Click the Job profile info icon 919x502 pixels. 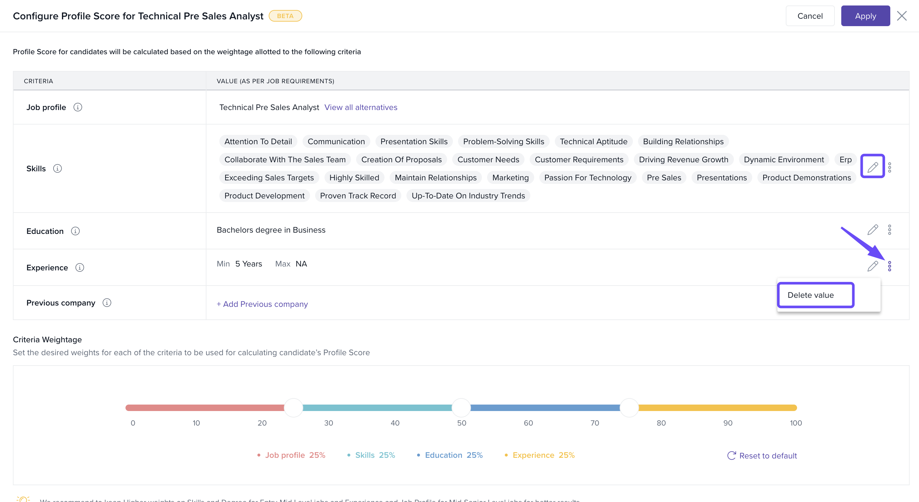click(x=77, y=107)
